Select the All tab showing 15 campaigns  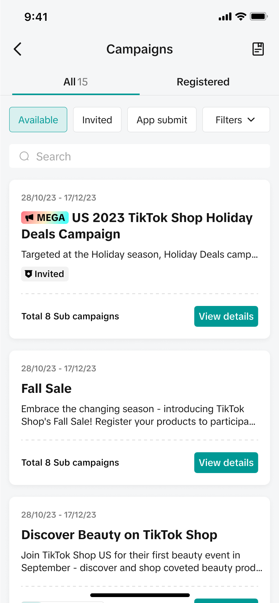click(75, 82)
